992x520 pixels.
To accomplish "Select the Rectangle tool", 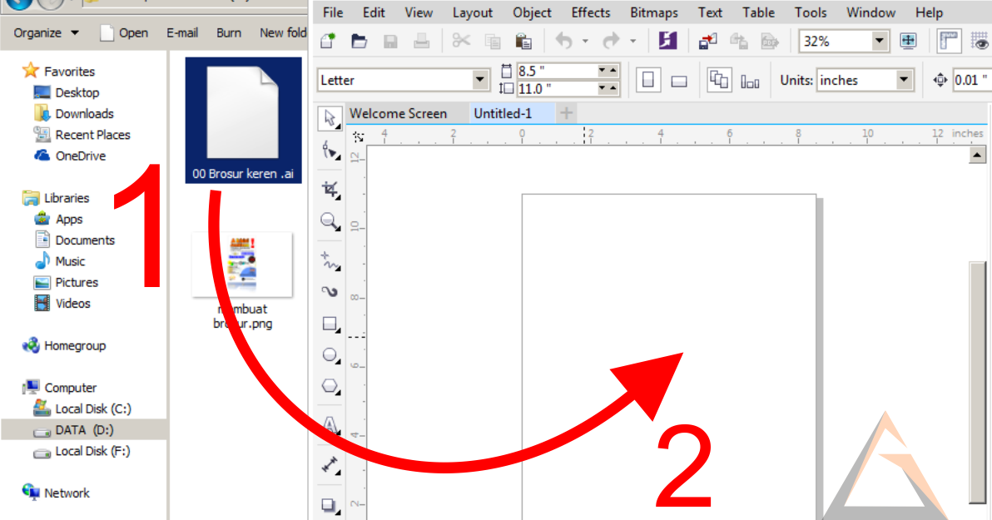I will click(x=329, y=324).
